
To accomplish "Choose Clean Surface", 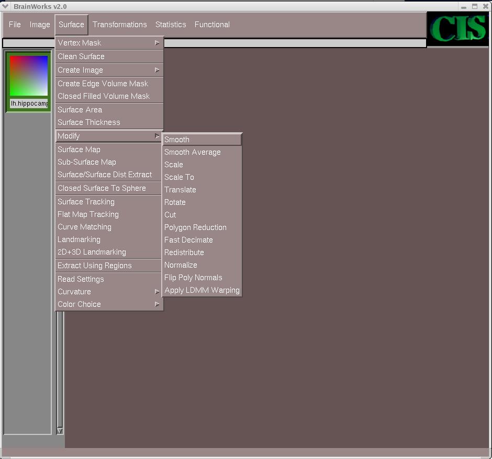I will [109, 56].
